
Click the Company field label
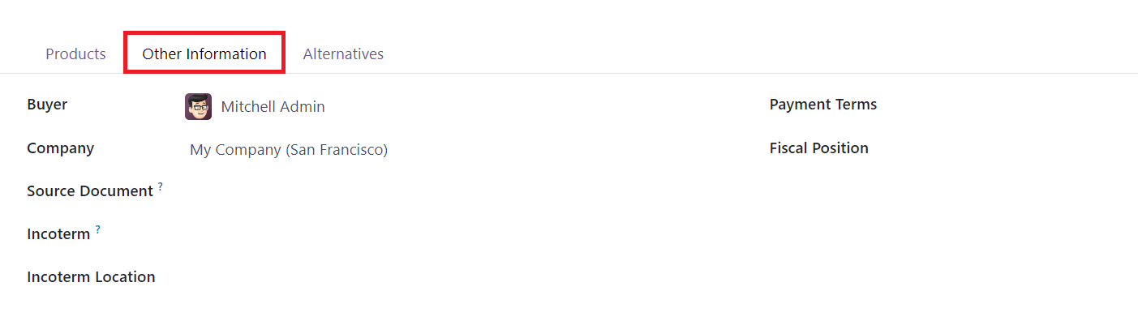[x=60, y=148]
